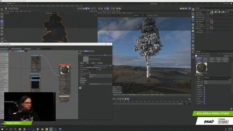233x131 pixels.
Task: Click the Power slider in the Node Editor
Action: pyautogui.click(x=100, y=65)
